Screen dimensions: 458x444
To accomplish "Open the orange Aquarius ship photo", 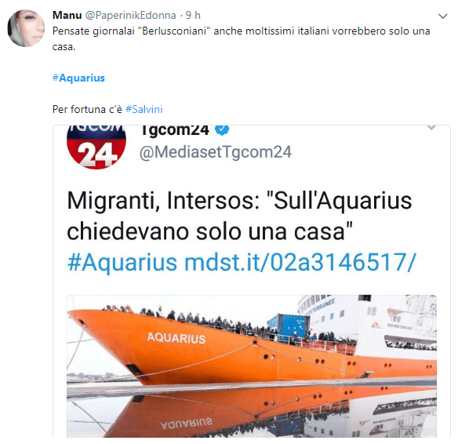I will [252, 366].
